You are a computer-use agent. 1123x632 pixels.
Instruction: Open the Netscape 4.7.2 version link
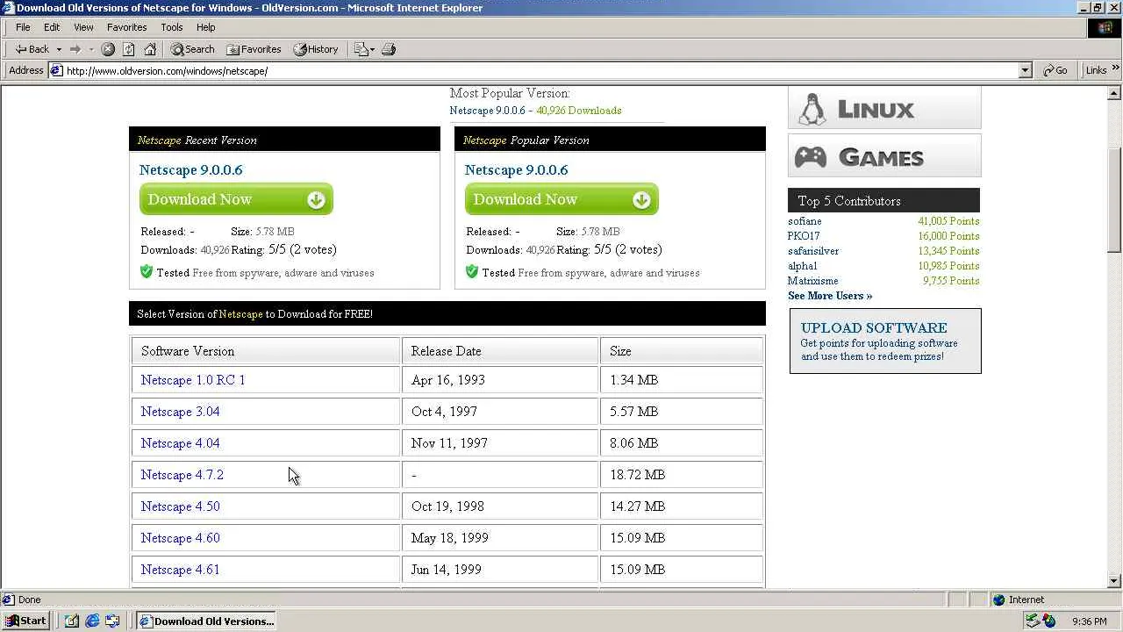coord(182,475)
